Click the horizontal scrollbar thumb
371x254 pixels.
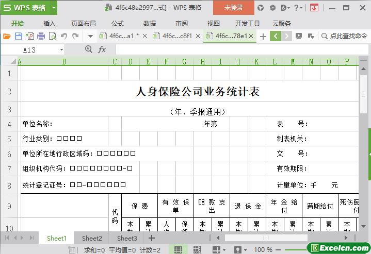[266, 238]
